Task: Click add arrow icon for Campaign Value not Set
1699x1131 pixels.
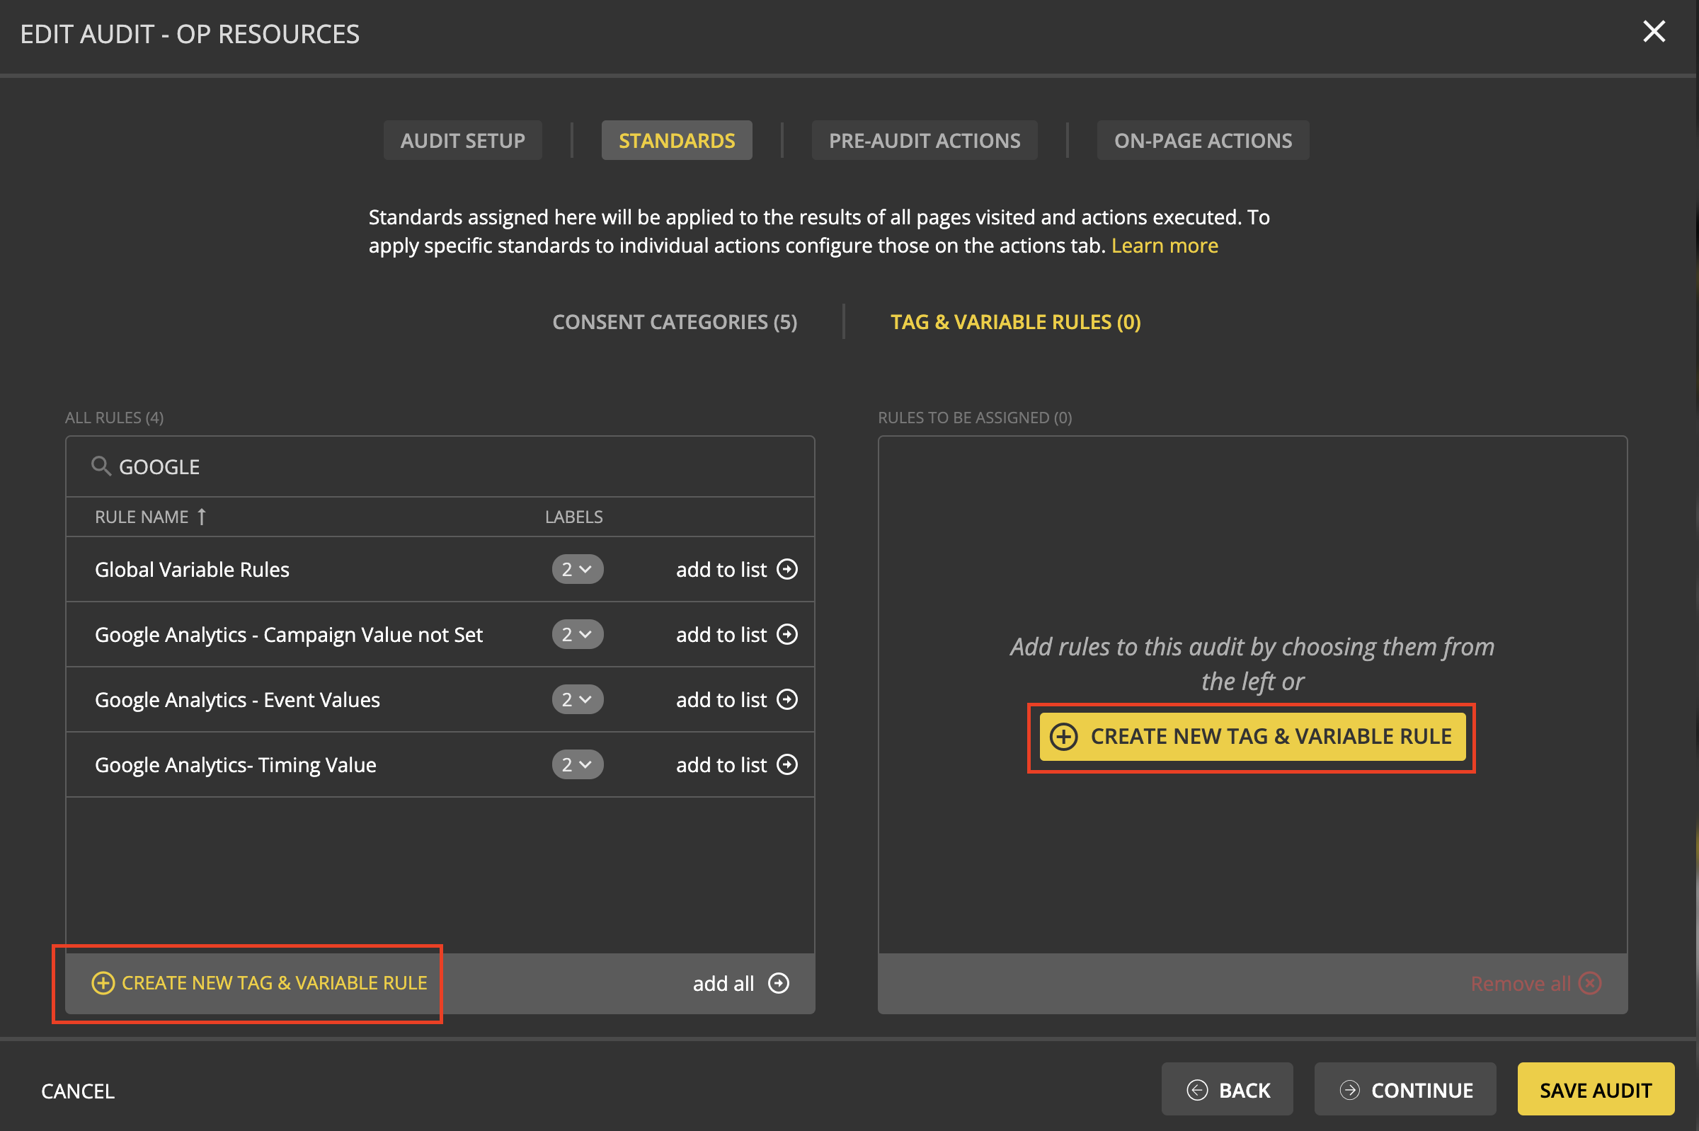Action: click(x=786, y=634)
